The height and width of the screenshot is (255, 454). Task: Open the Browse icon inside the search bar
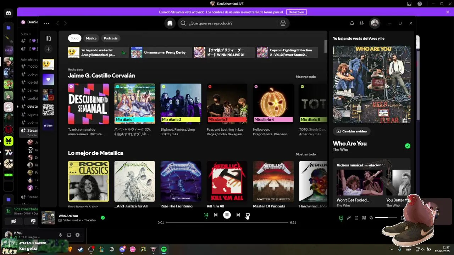[283, 23]
